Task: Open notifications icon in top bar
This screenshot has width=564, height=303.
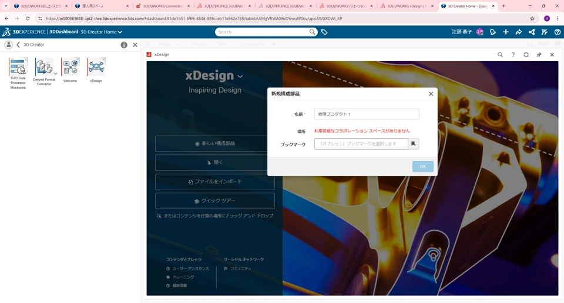Action: click(x=493, y=32)
